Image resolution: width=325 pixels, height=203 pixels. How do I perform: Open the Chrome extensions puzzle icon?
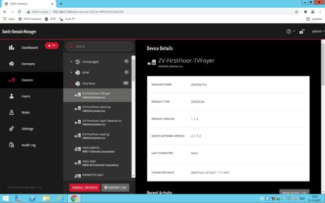(305, 12)
